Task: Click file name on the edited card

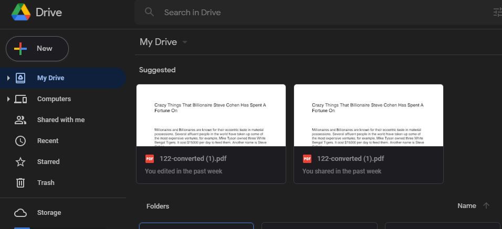Action: click(193, 158)
